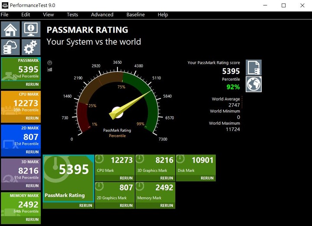
Task: Click the 99% percentile gauge marker
Action: click(140, 124)
